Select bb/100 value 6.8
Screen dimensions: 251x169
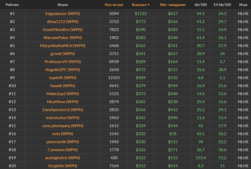coord(200,78)
